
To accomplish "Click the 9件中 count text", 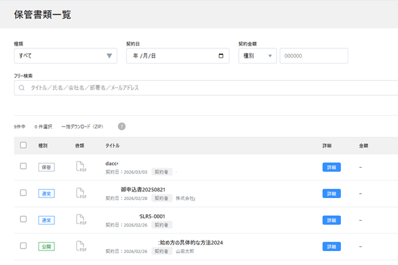I will [x=19, y=127].
